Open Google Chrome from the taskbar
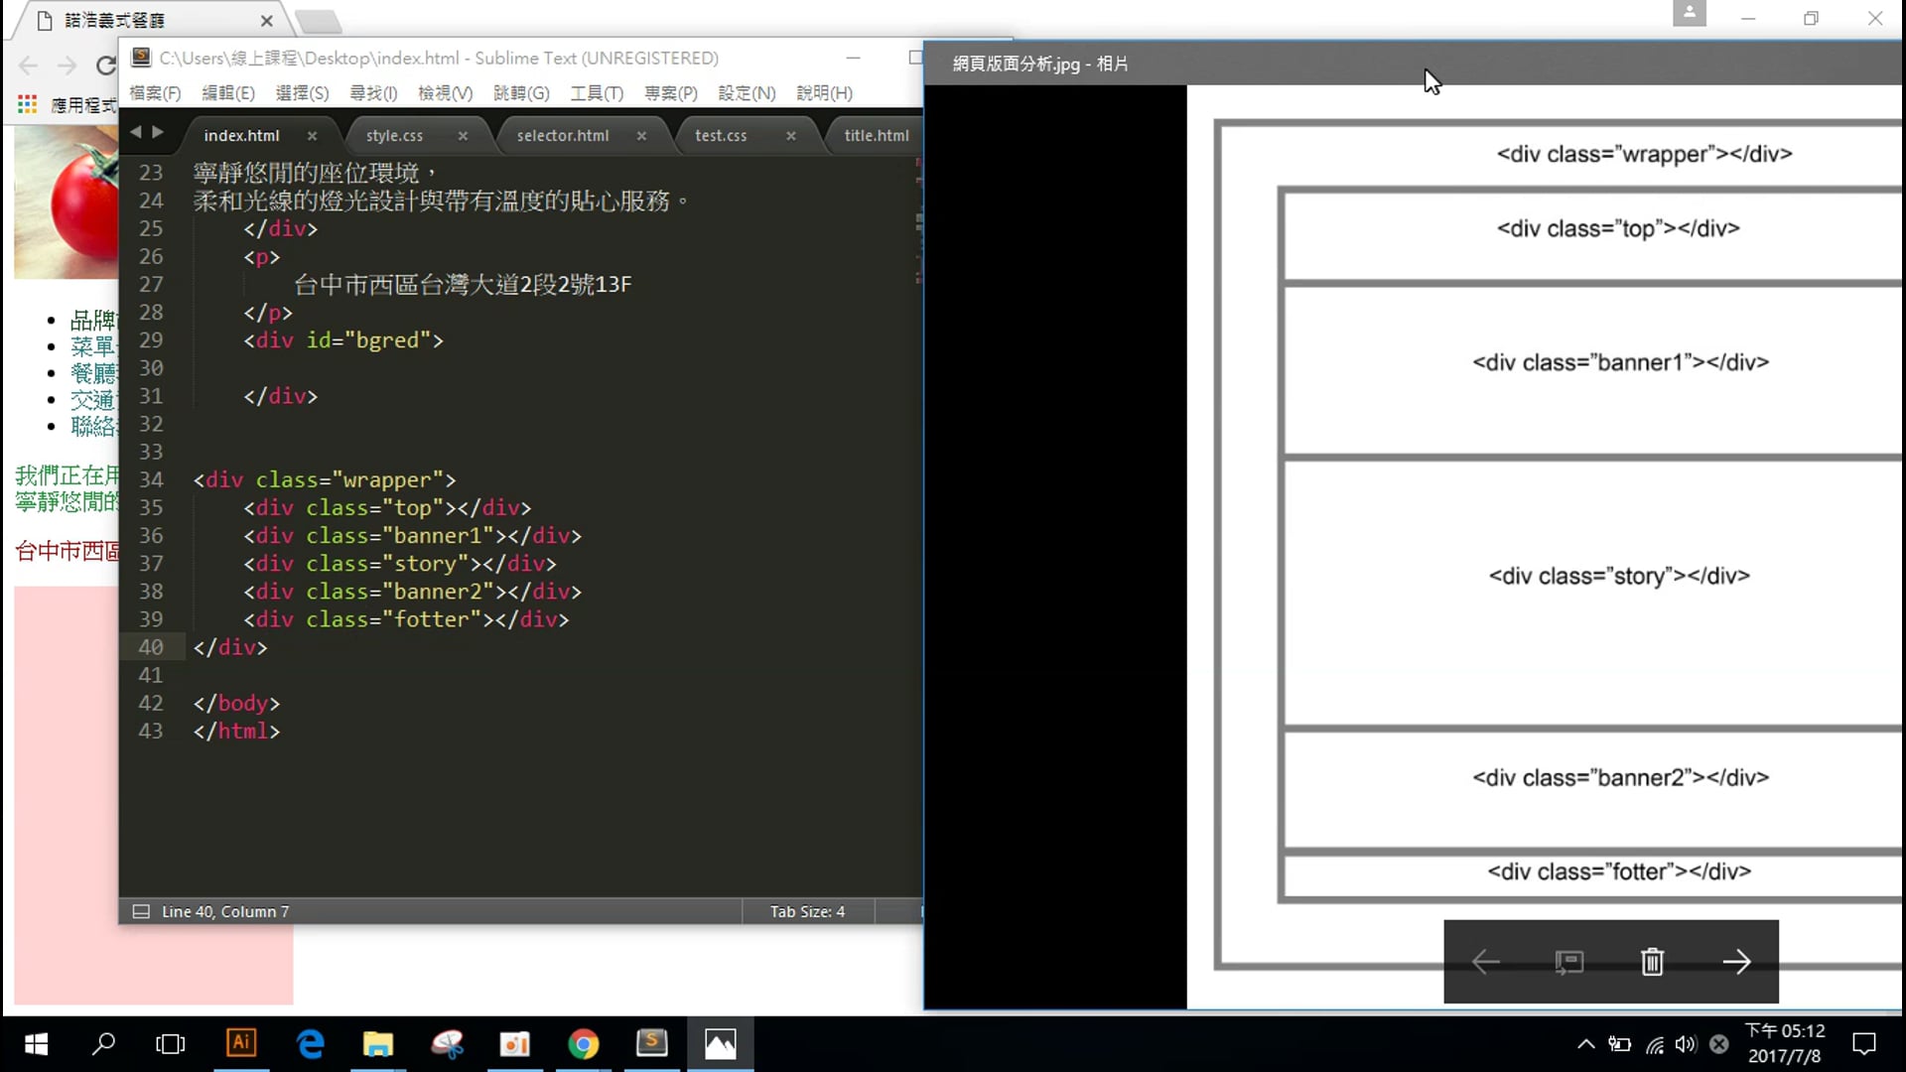Viewport: 1906px width, 1072px height. [x=583, y=1043]
